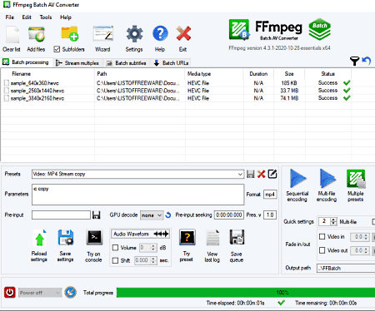Edit preset with pencil icon

[272, 174]
